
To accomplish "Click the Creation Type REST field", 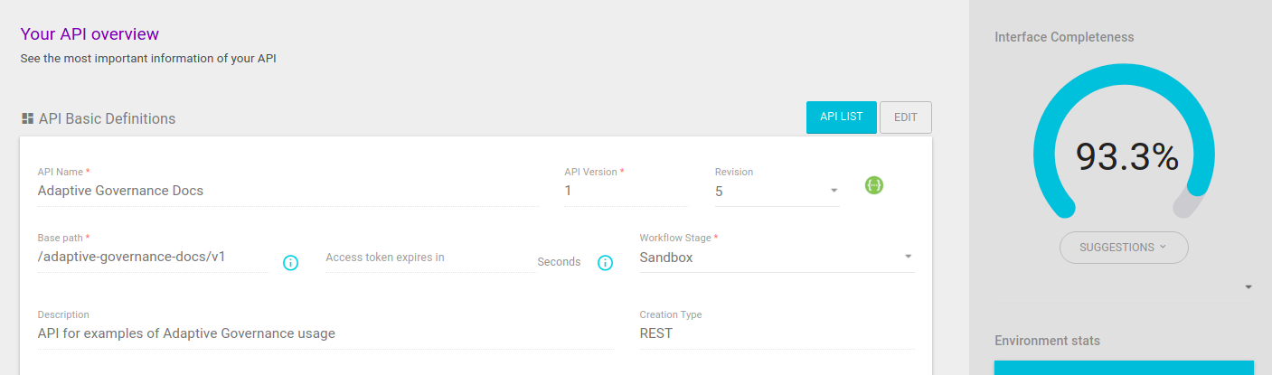I will 776,333.
